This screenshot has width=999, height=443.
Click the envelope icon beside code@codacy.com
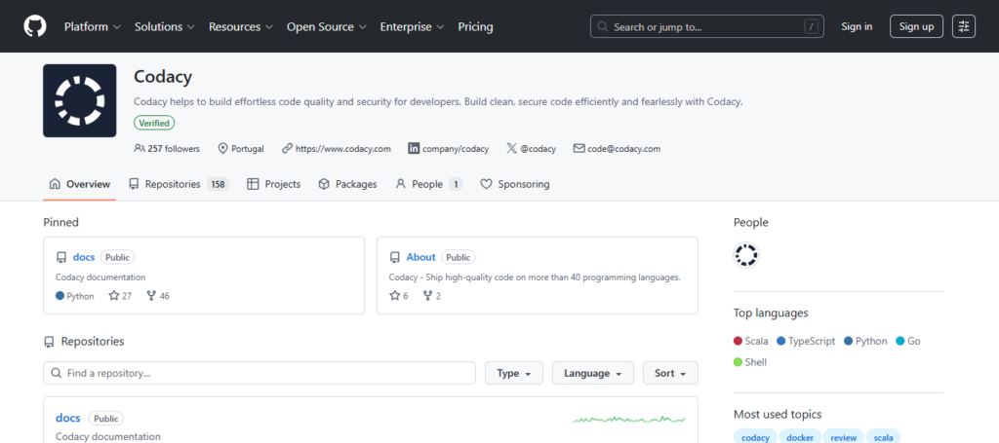(579, 149)
